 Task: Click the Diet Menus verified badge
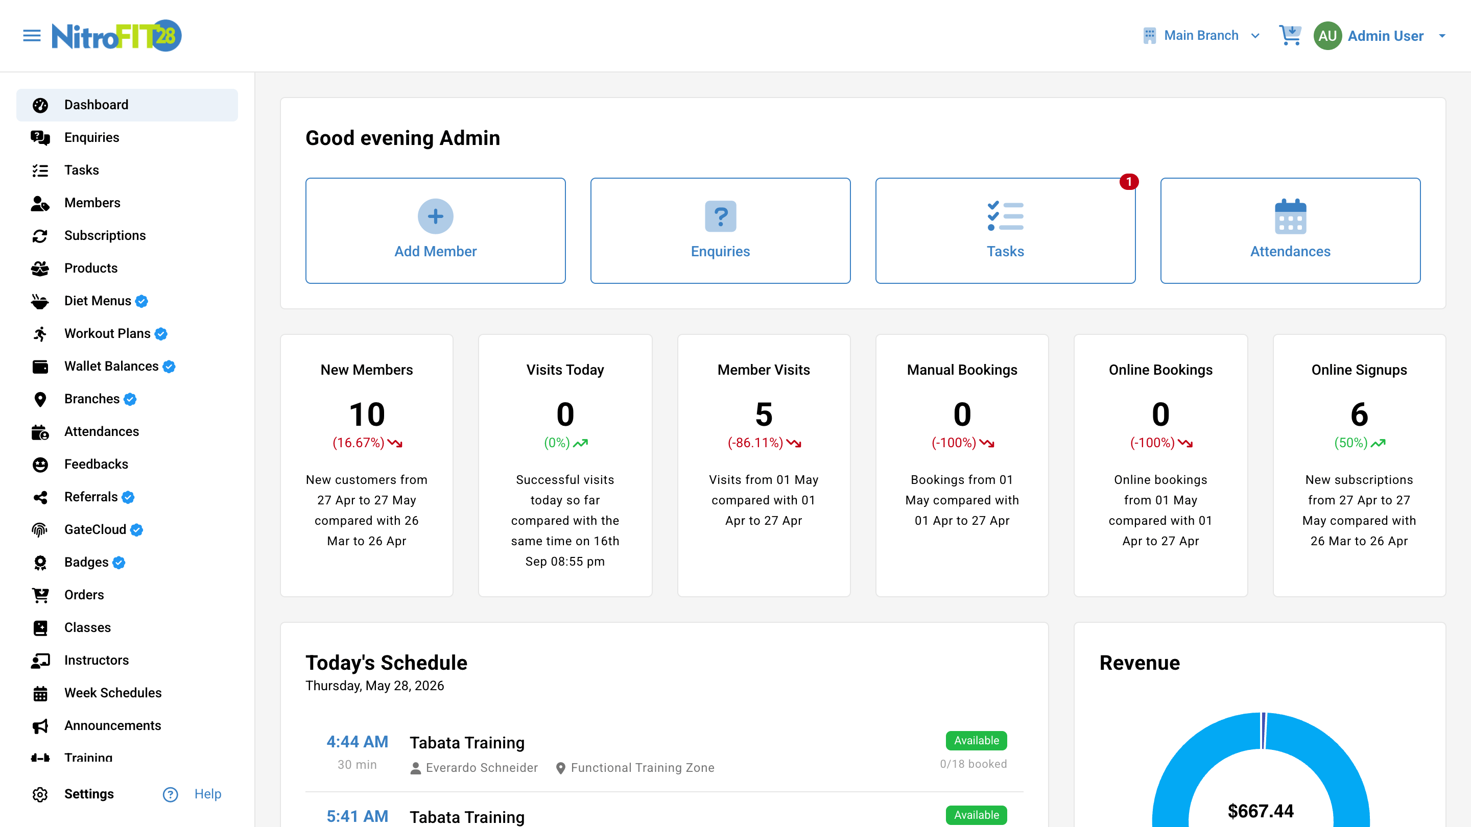point(141,301)
